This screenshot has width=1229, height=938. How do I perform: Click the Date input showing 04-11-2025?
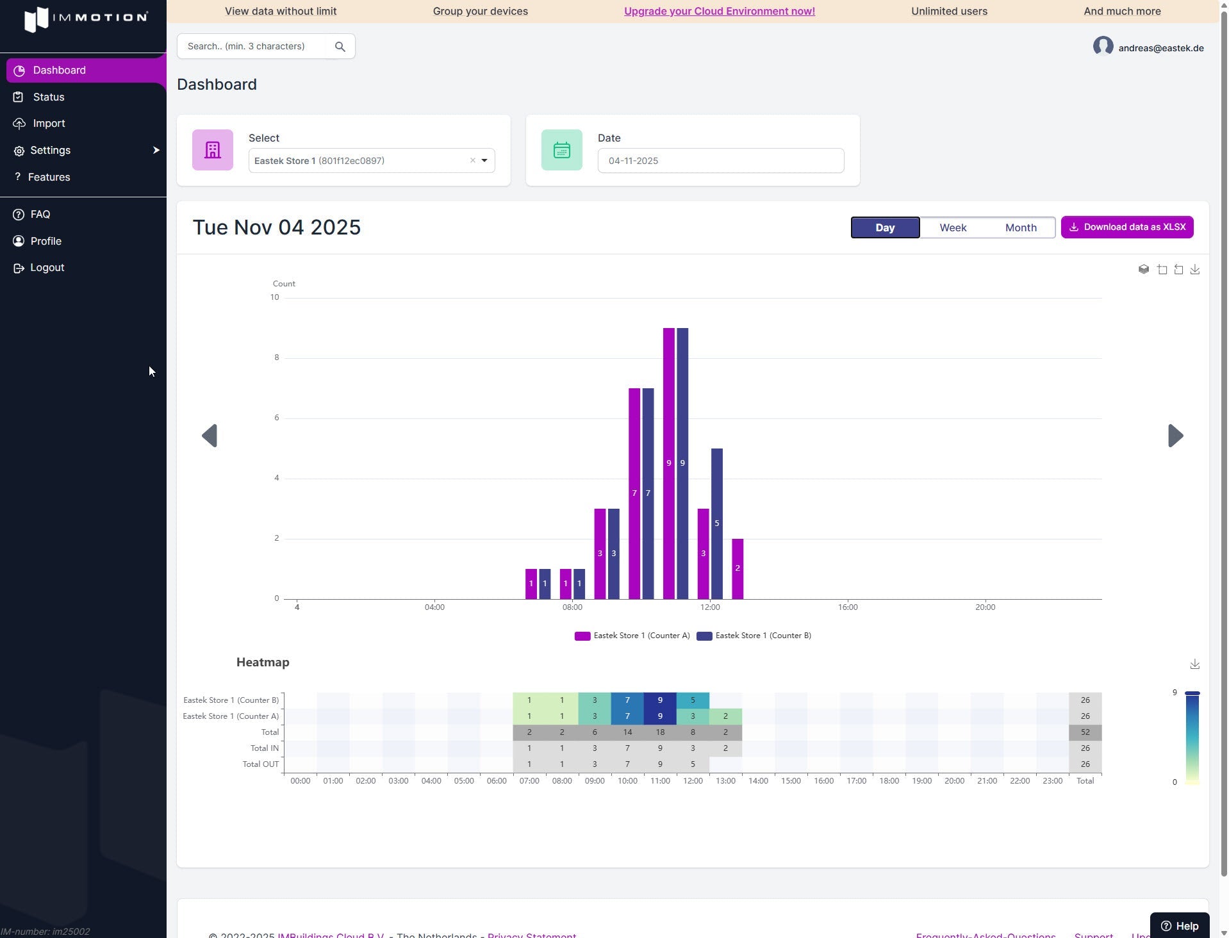(x=720, y=160)
